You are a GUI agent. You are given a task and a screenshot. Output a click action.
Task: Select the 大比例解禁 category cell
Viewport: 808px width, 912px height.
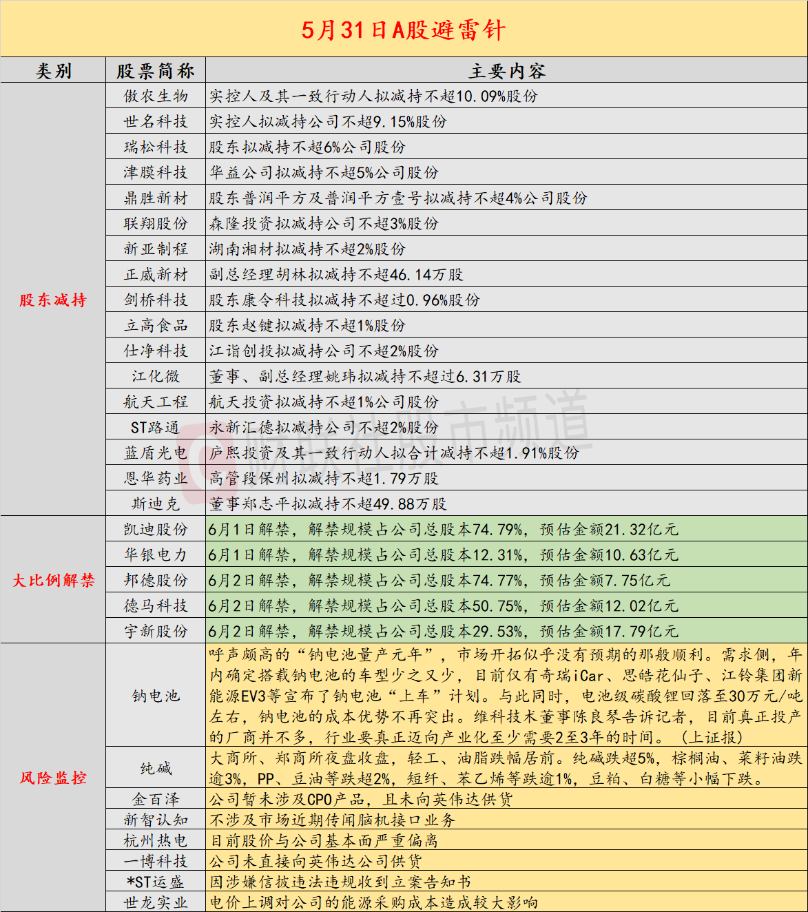[x=53, y=580]
